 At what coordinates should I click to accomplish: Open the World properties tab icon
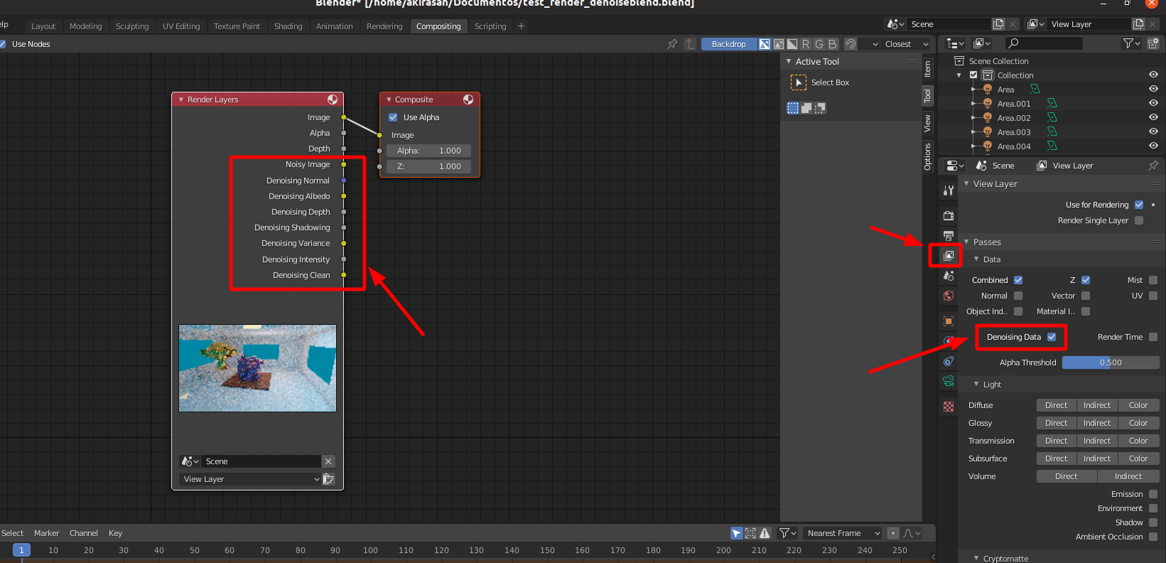[948, 296]
